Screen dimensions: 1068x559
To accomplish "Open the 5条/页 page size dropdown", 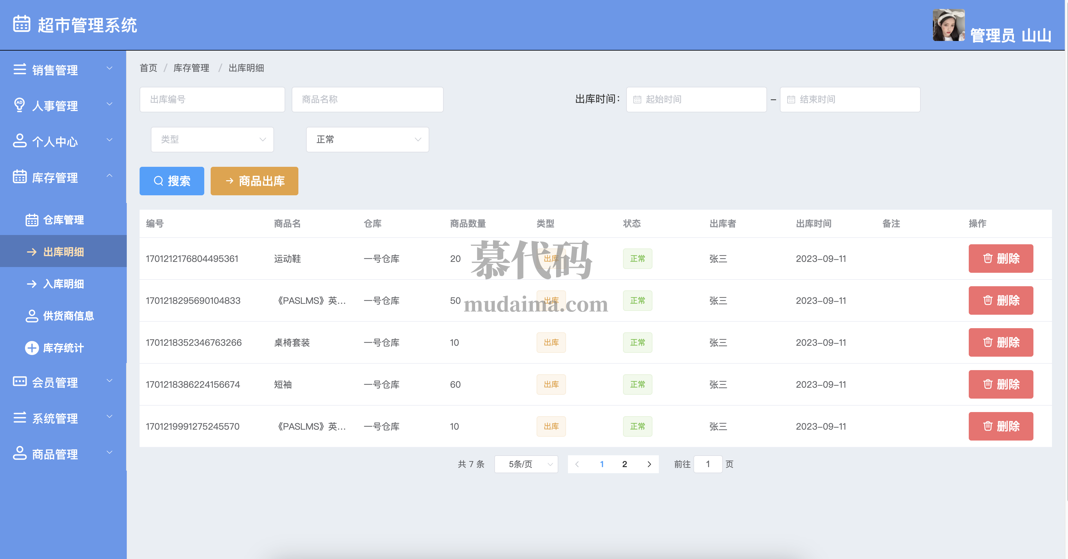I will pyautogui.click(x=526, y=464).
